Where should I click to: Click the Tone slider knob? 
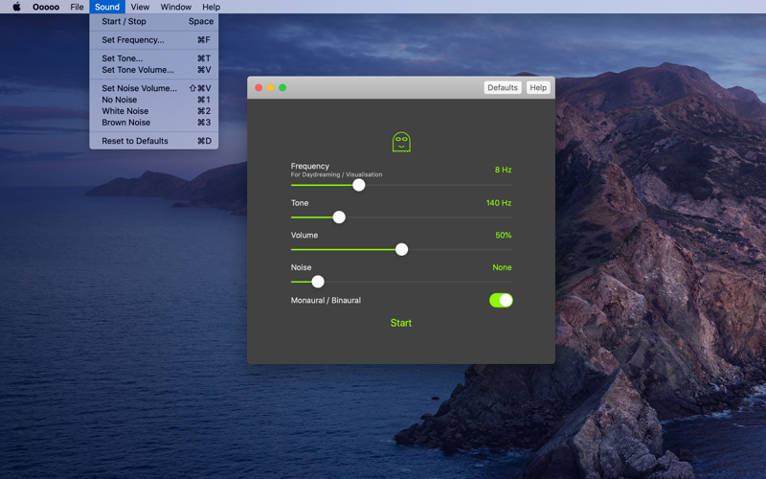coord(339,217)
